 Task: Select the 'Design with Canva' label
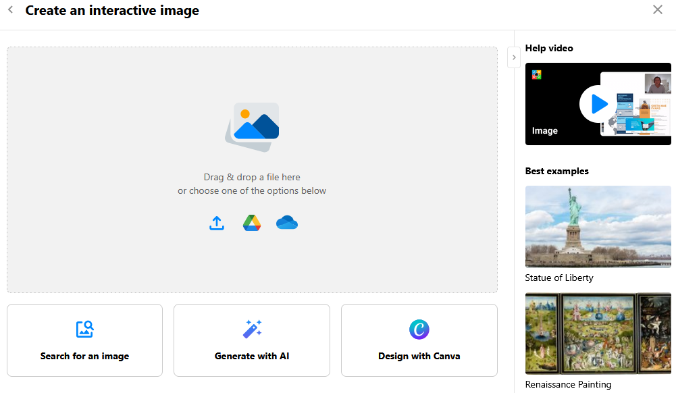pos(419,356)
